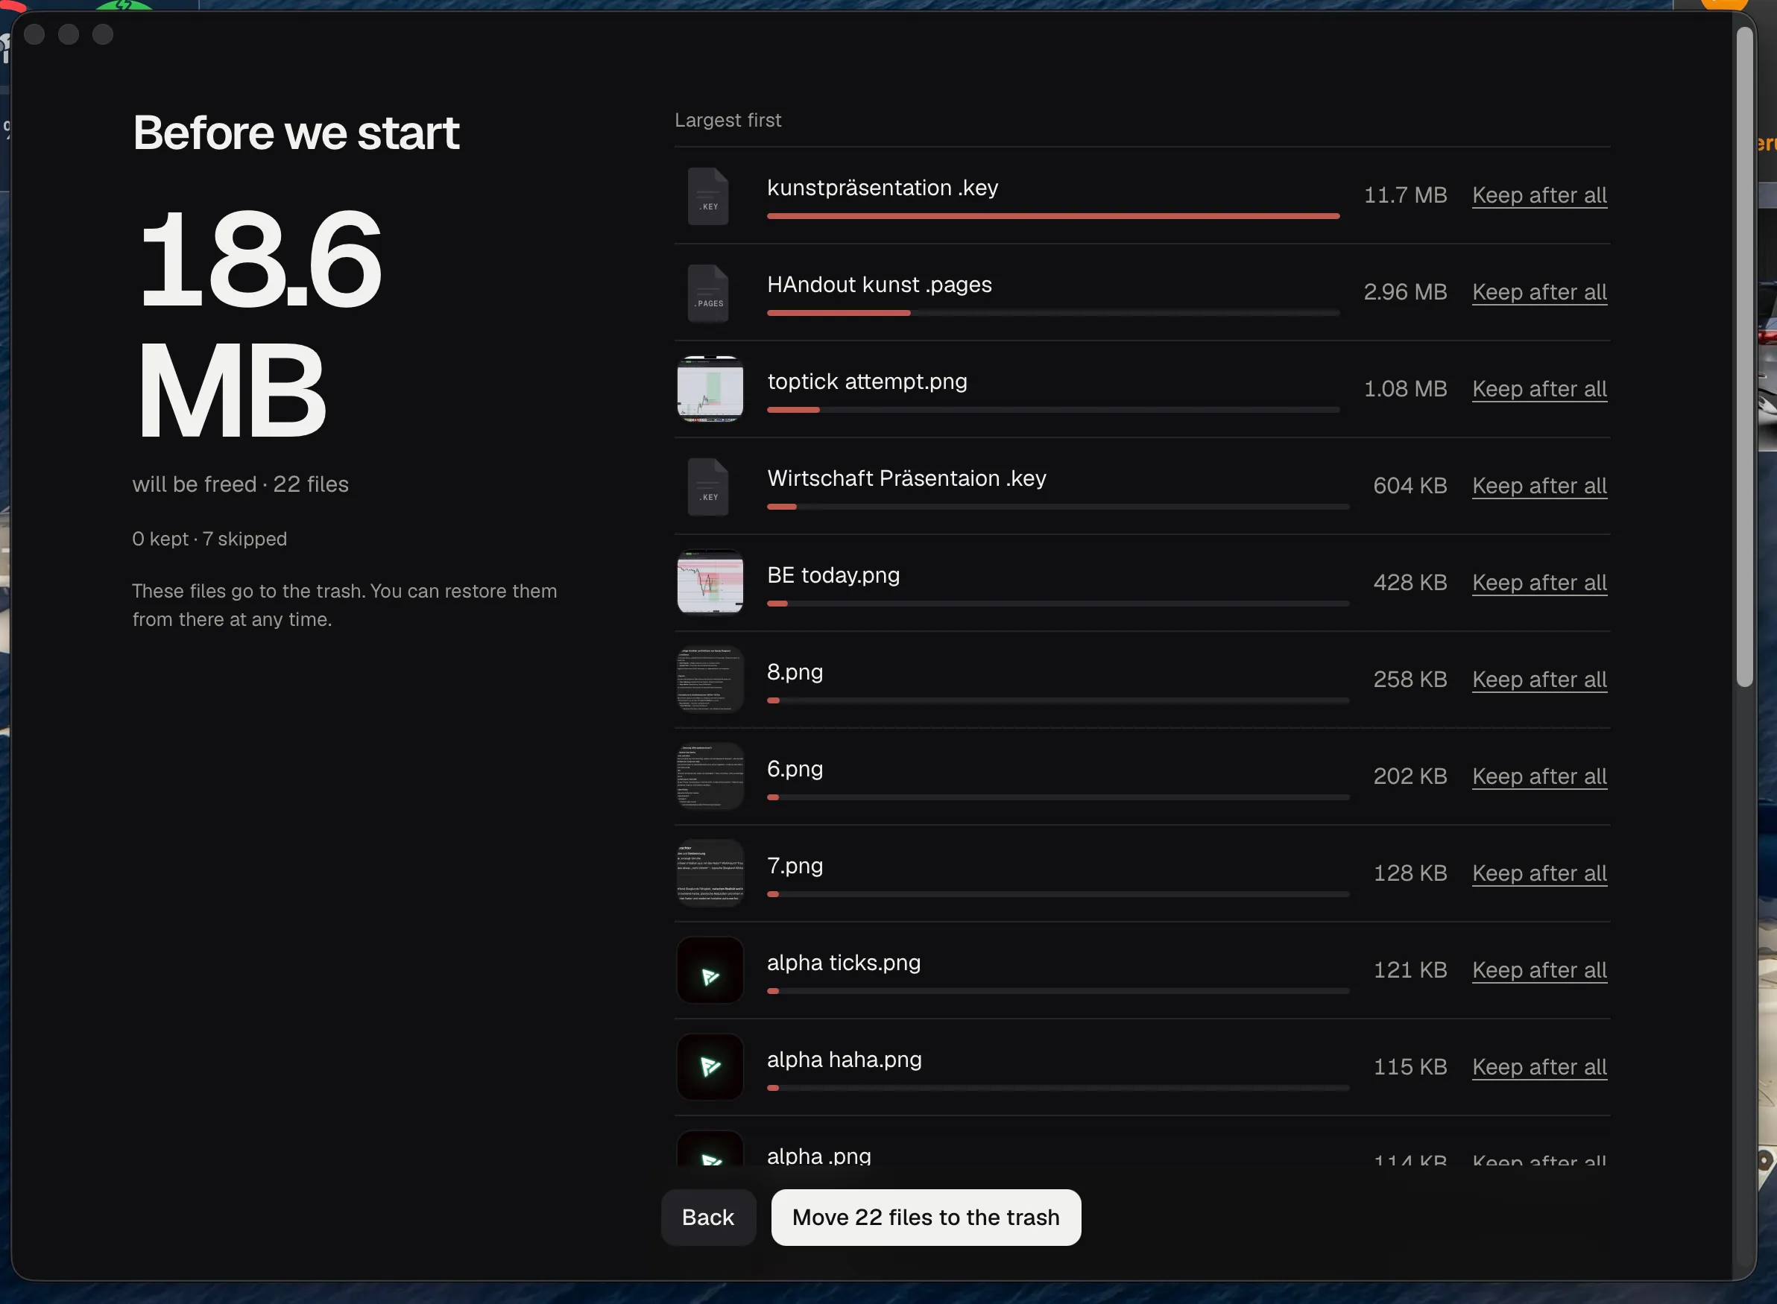Viewport: 1777px width, 1304px height.
Task: Keep toptick attempt.png after all
Action: (x=1539, y=389)
